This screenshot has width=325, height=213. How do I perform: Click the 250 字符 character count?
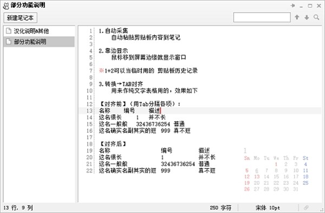coord(220,208)
